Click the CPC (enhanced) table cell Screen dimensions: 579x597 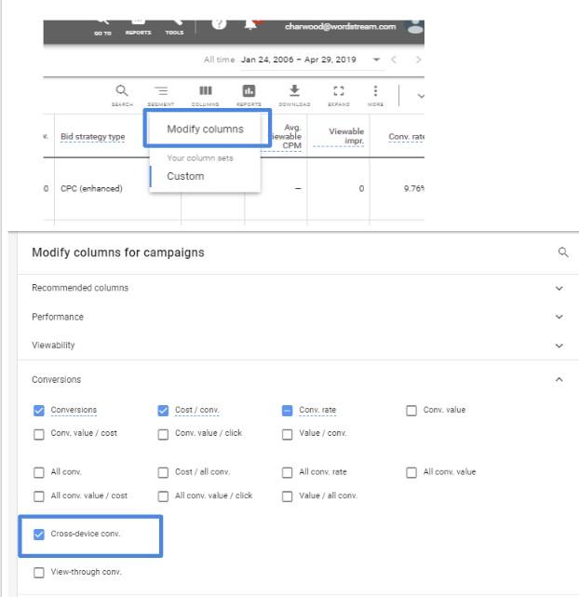pos(91,188)
